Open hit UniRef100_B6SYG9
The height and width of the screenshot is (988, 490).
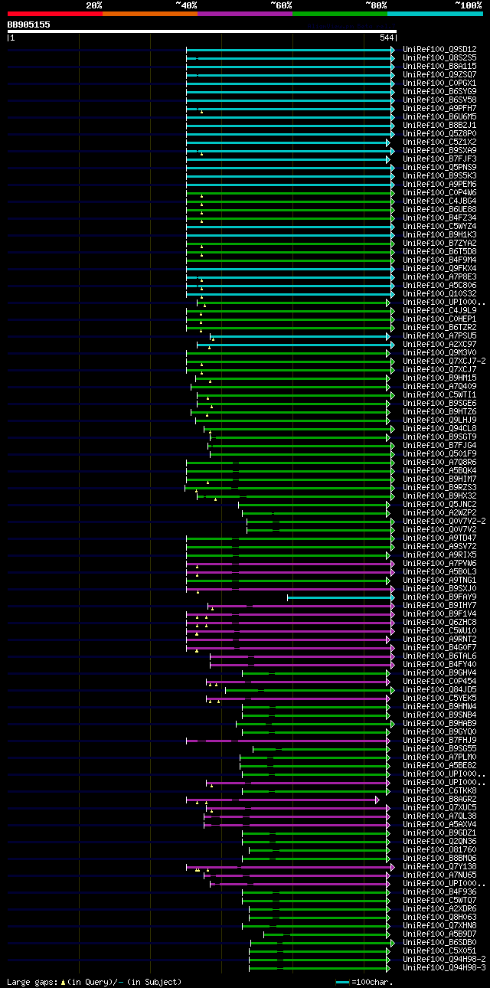[439, 92]
